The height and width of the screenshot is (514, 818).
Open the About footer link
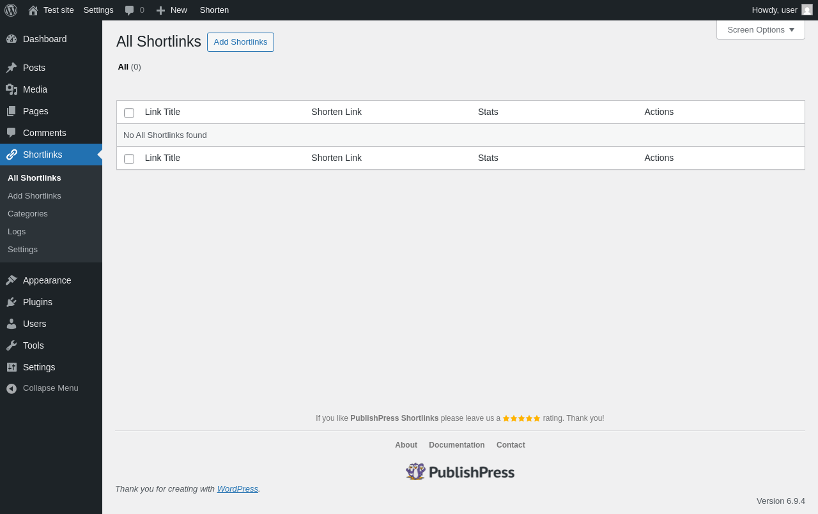[406, 445]
